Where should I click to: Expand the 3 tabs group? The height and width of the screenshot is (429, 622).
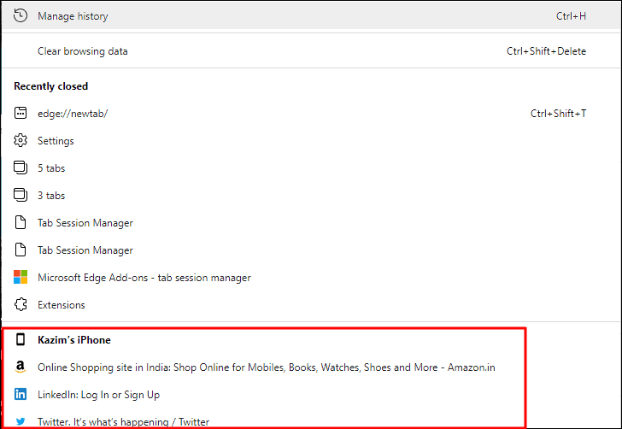coord(311,196)
